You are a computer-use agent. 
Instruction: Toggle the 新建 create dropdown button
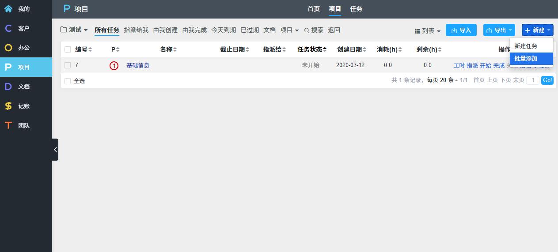pyautogui.click(x=537, y=30)
